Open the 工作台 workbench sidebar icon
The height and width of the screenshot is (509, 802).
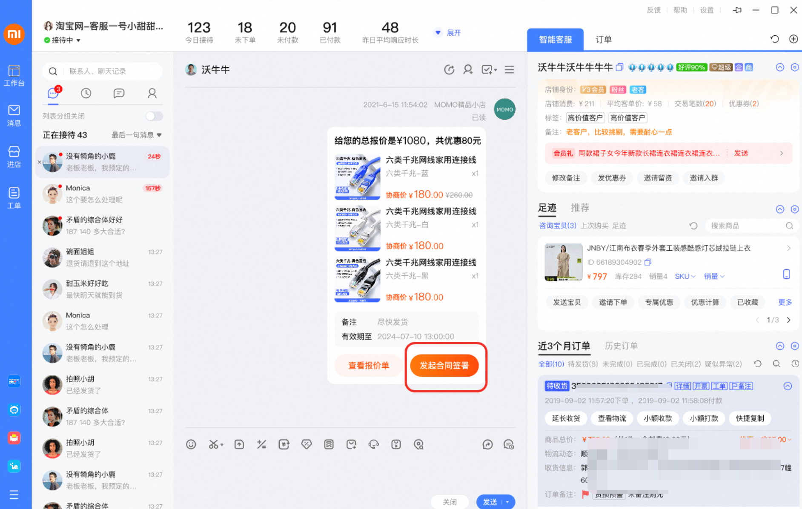click(x=14, y=75)
